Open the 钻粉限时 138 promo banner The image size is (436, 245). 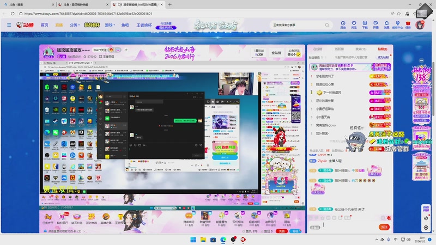[x=421, y=75]
